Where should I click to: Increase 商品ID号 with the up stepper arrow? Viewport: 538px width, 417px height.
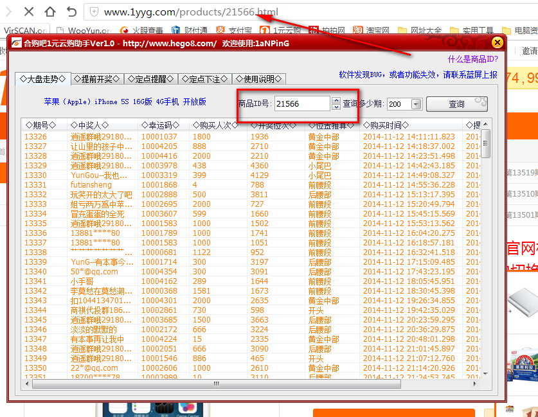[x=336, y=100]
